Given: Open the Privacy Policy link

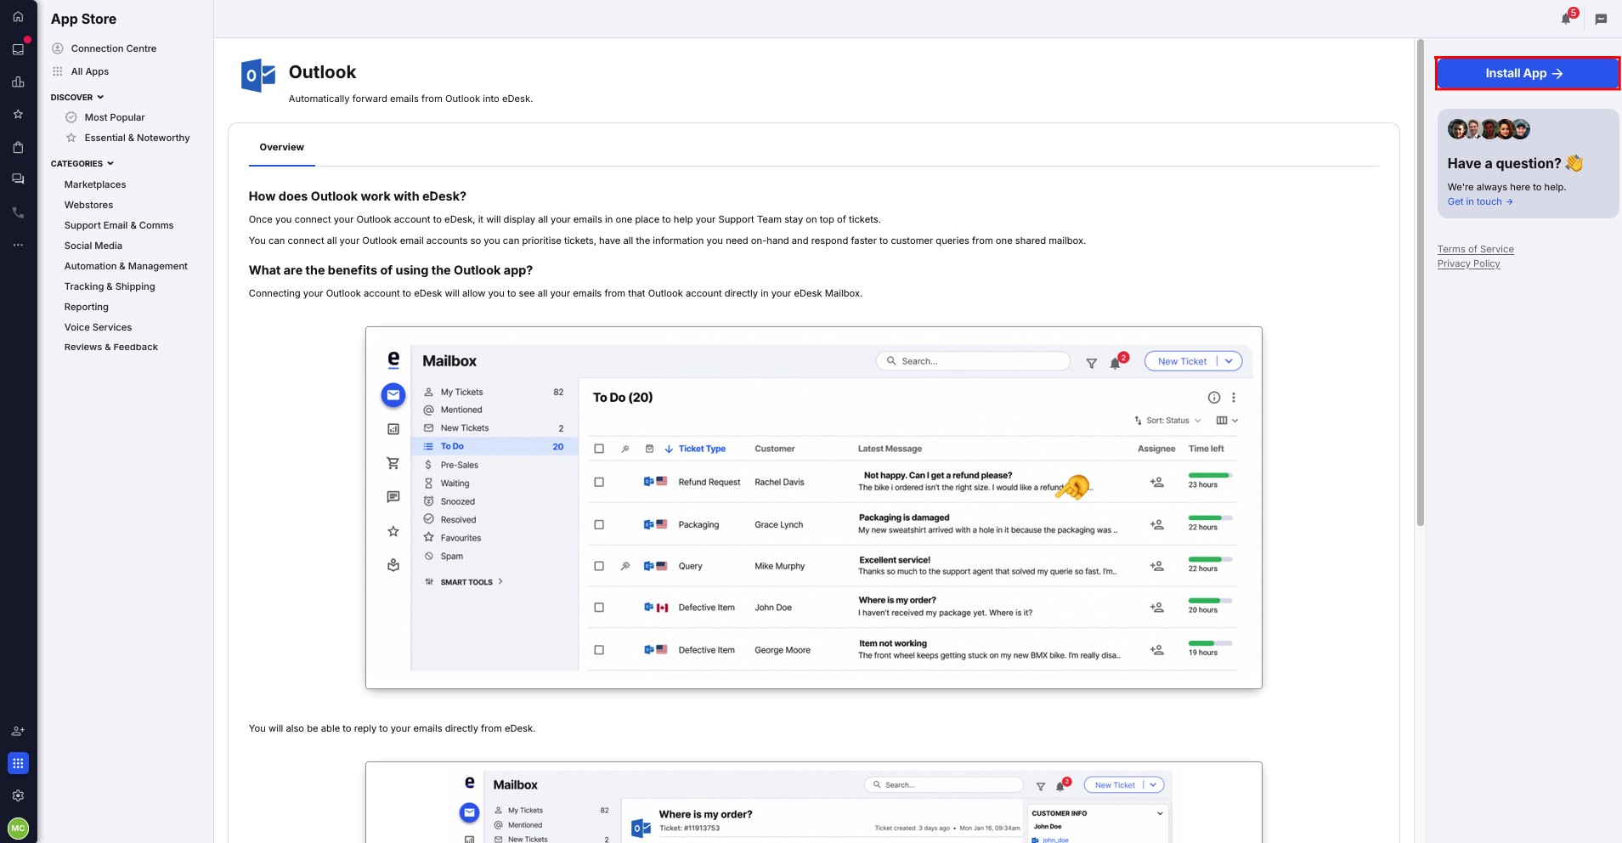Looking at the screenshot, I should pyautogui.click(x=1468, y=263).
